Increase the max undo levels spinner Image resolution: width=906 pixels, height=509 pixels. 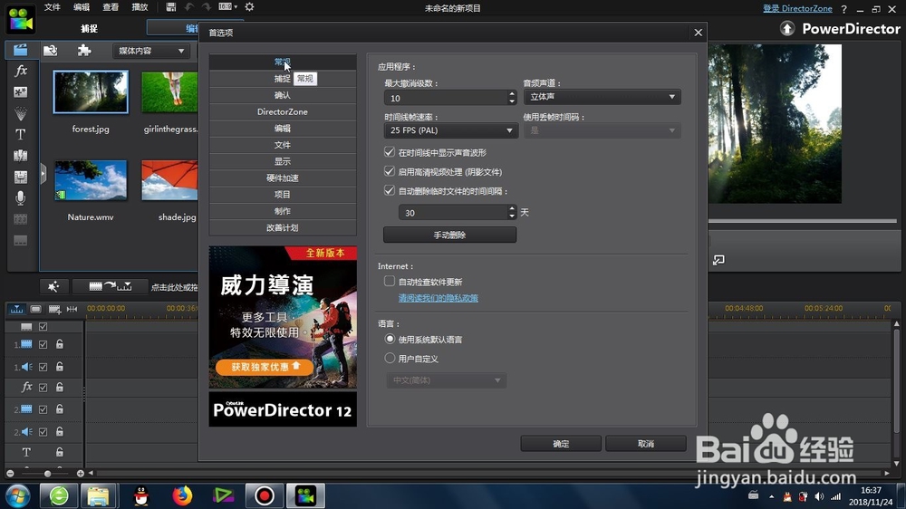tap(511, 93)
